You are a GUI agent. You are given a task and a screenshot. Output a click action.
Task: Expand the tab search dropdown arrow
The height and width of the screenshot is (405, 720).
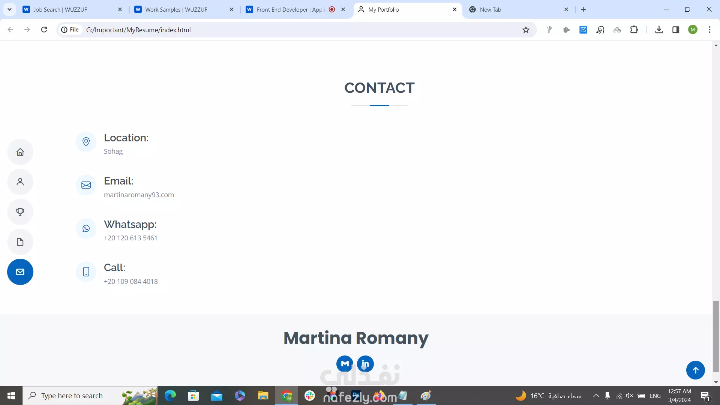(x=9, y=9)
